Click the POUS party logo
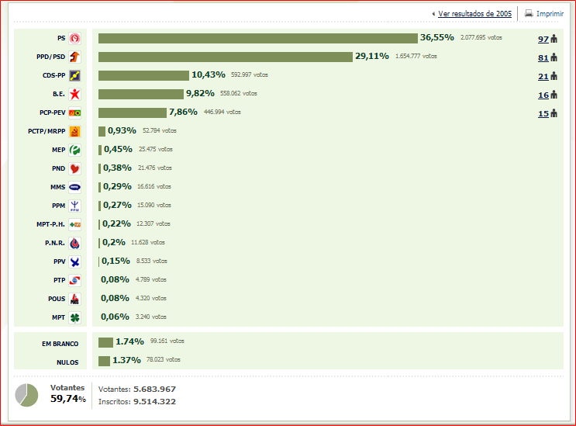This screenshot has height=426, width=576. [x=75, y=300]
